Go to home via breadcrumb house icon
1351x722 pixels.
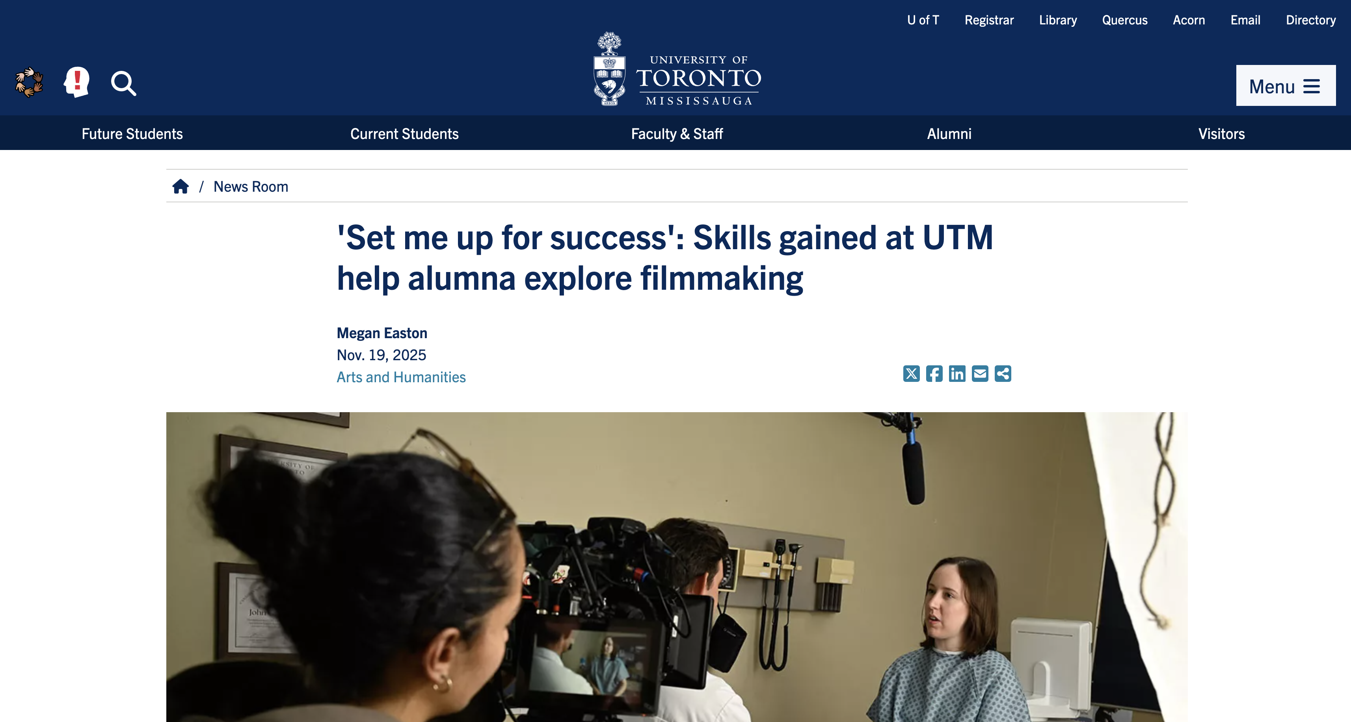point(181,187)
